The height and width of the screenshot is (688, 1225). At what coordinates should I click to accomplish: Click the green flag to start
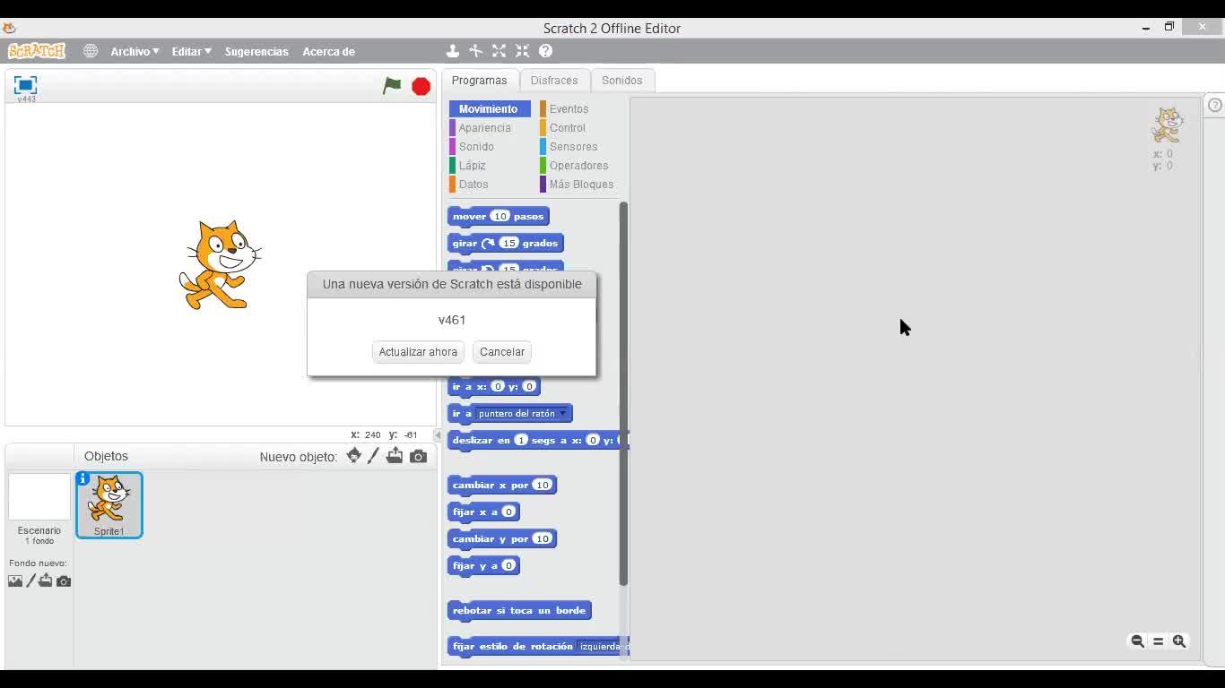pyautogui.click(x=392, y=86)
